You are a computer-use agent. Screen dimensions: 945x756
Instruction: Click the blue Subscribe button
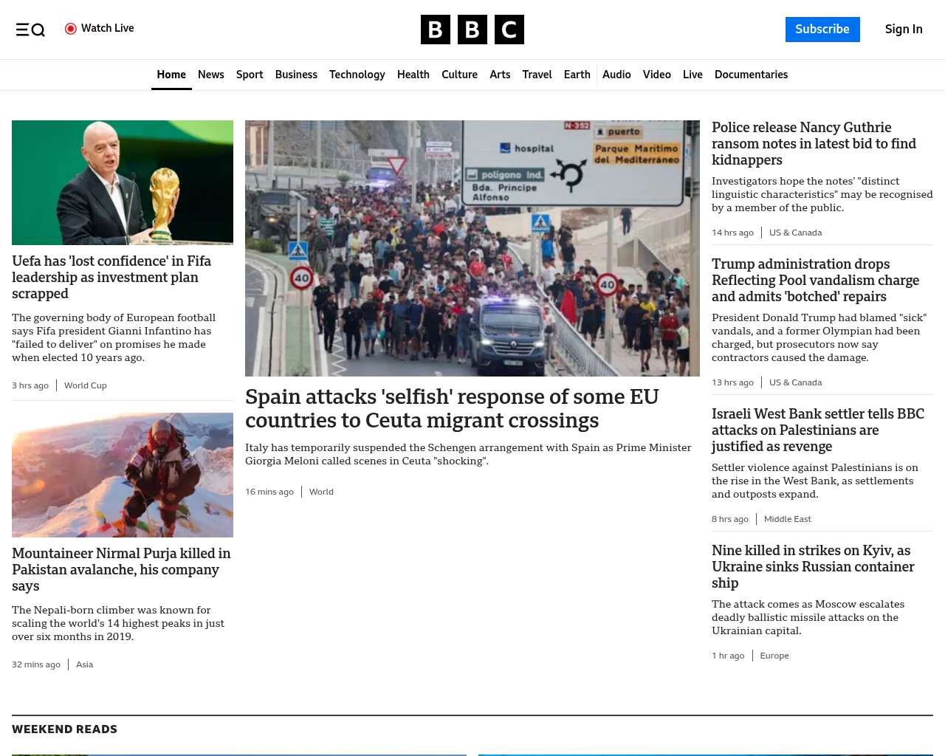[822, 30]
